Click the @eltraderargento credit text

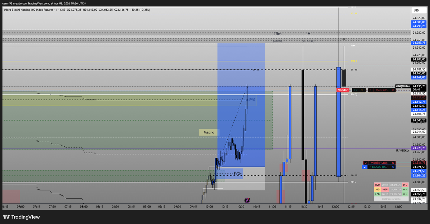(x=391, y=199)
